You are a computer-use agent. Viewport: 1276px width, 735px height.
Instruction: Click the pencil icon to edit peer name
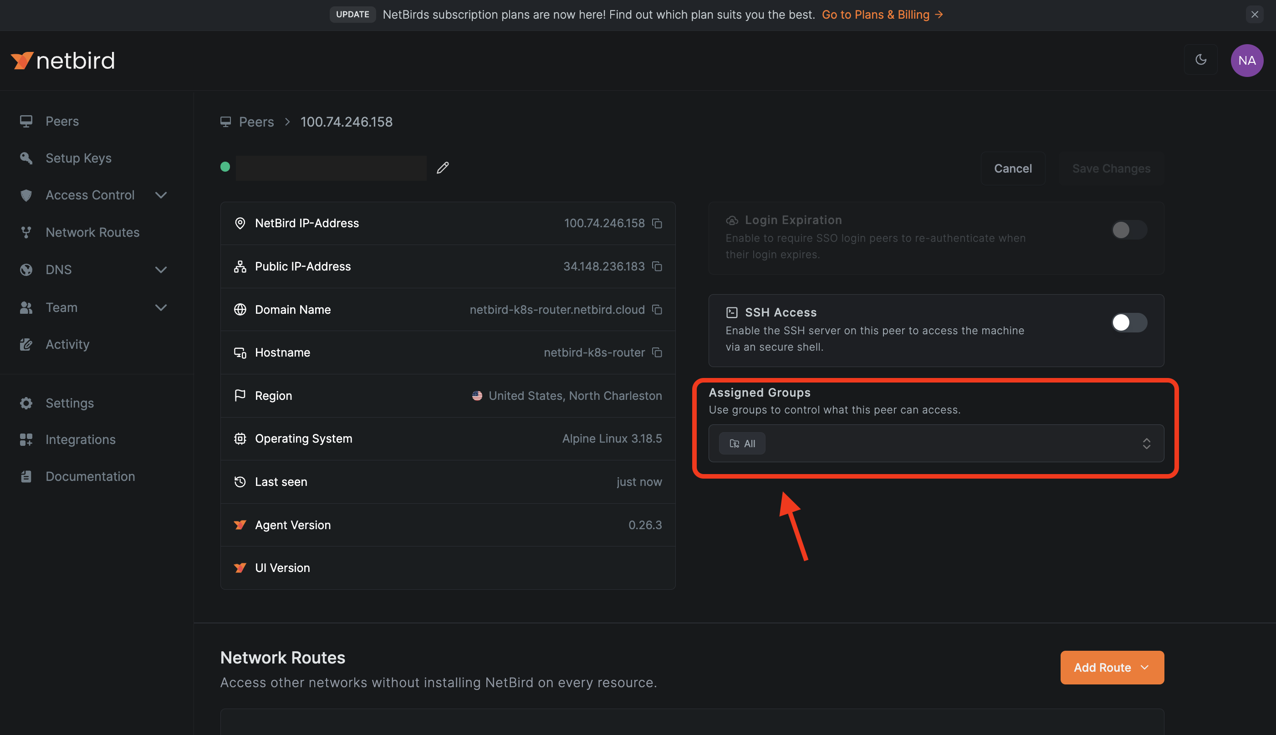coord(443,168)
